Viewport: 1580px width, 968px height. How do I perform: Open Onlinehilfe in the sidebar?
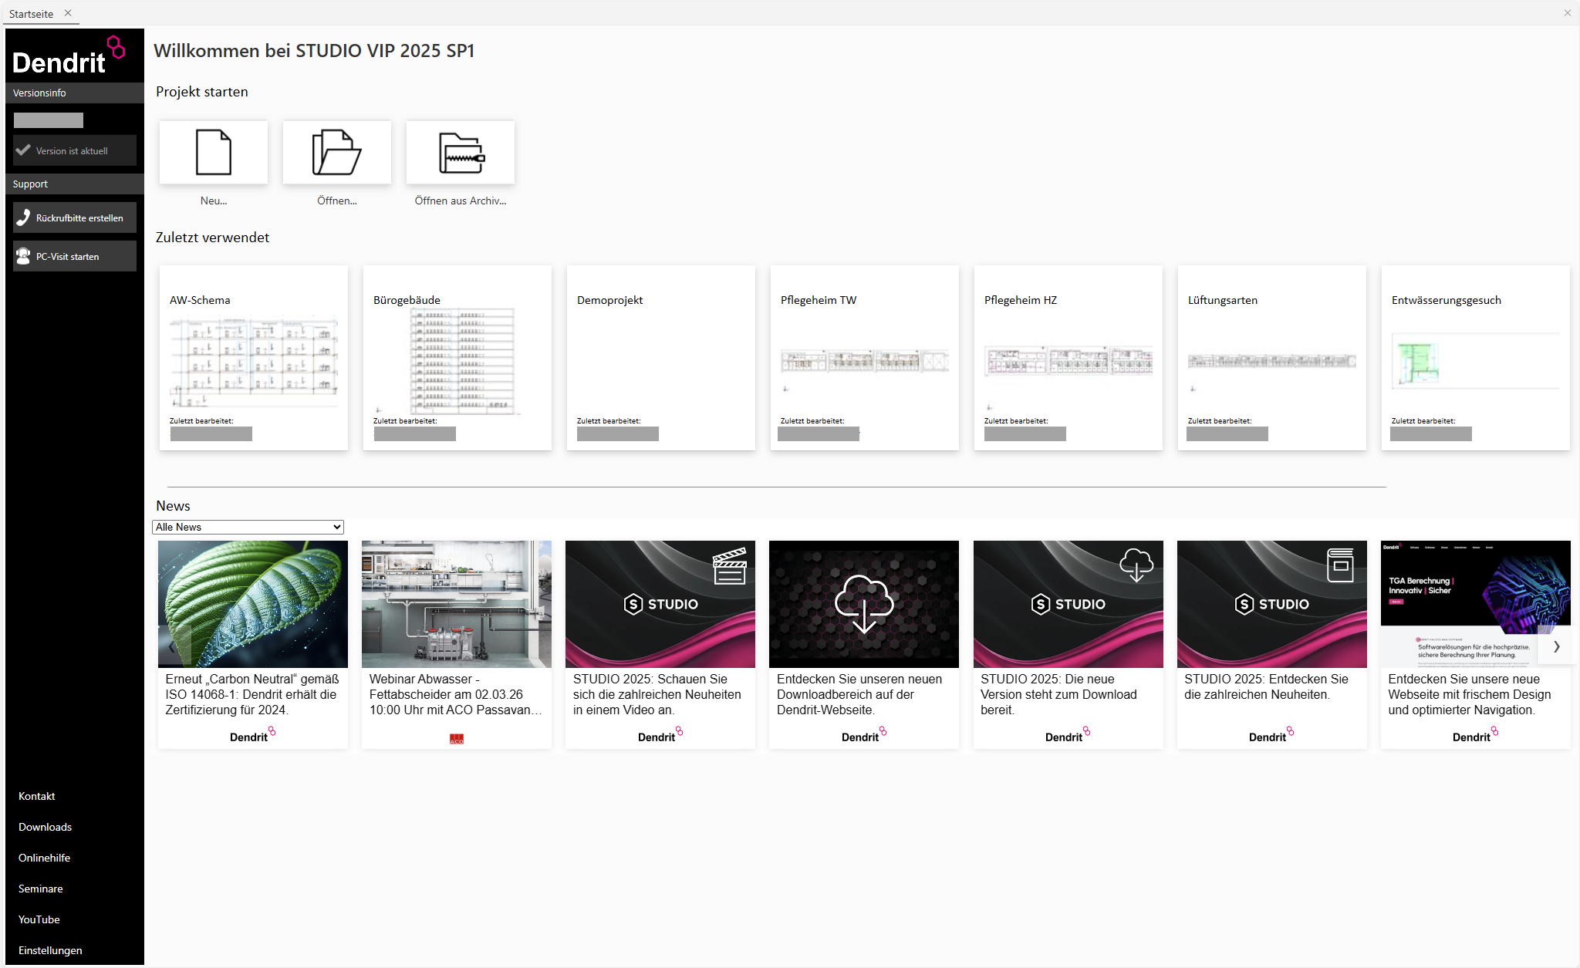tap(44, 858)
